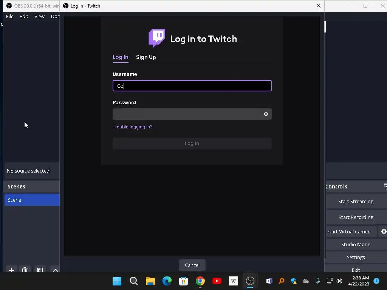Screen dimensions: 387x290
Task: Open Trouble logging in link
Action: [132, 127]
